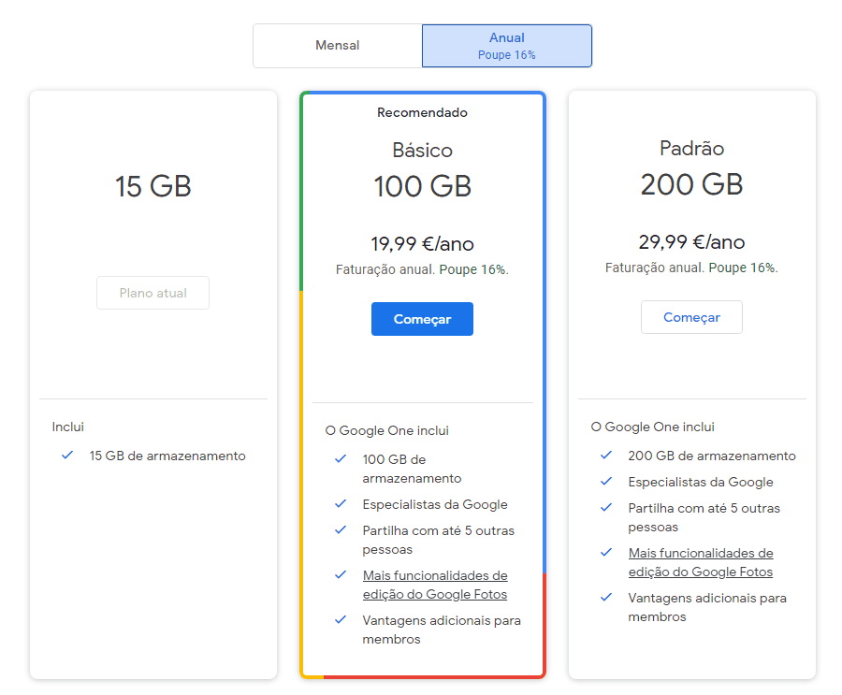Click 'Vantagens adicionais para membros' in Padrão card
Screen dimensions: 842x695
point(707,607)
